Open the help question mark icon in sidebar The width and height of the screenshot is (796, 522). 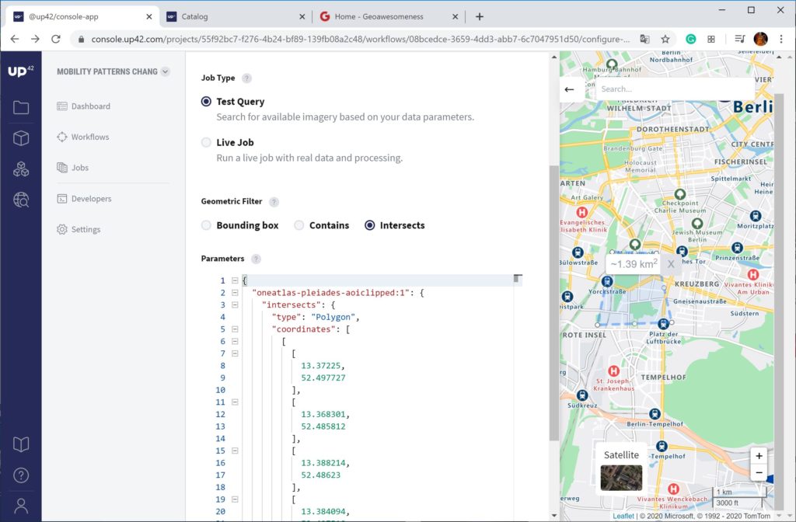pyautogui.click(x=21, y=475)
